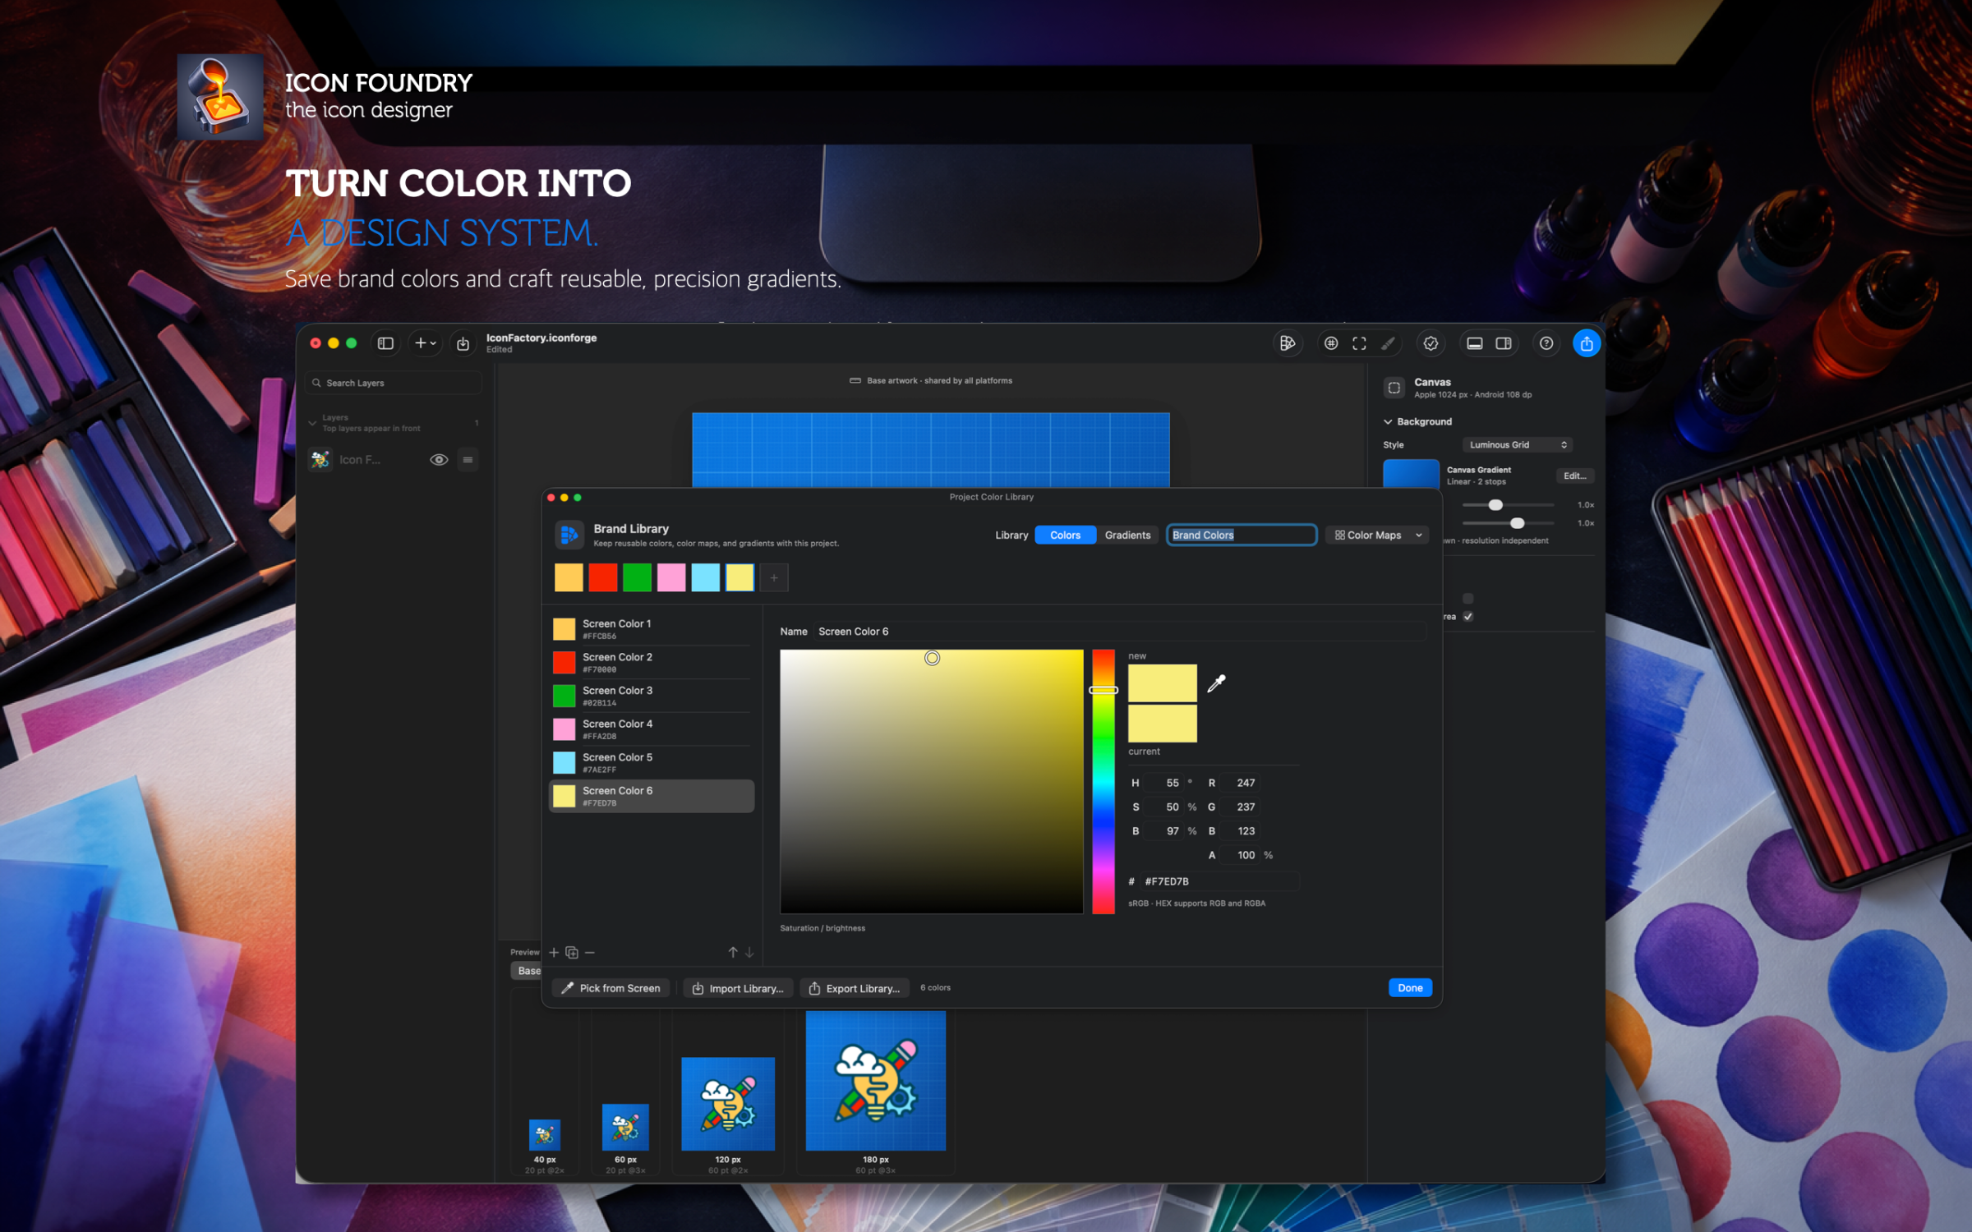1972x1232 pixels.
Task: Select Screen Color 3 in list
Action: pyautogui.click(x=651, y=696)
